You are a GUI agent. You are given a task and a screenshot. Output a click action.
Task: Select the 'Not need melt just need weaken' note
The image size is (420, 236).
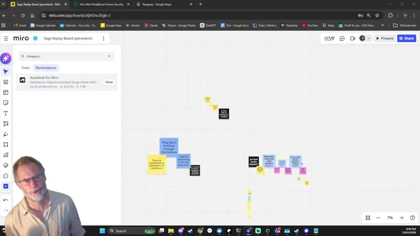(269, 161)
